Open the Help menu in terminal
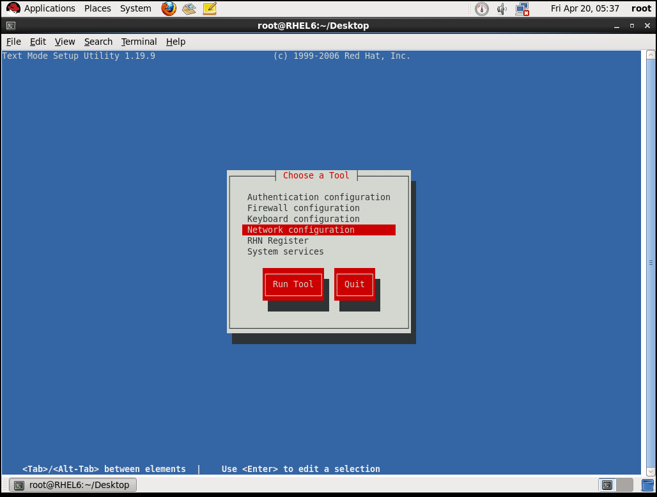Viewport: 657px width, 497px height. (176, 42)
